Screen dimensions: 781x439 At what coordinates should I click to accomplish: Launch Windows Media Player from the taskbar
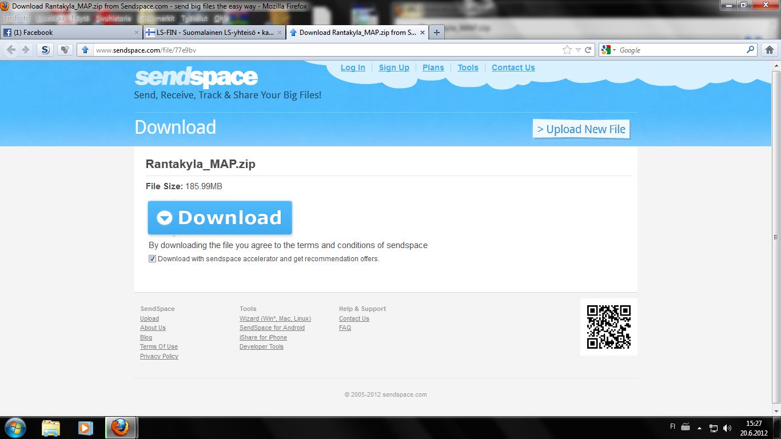pos(85,428)
